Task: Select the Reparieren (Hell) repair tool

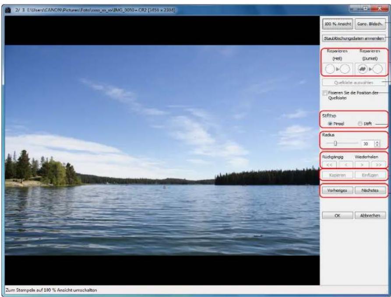Action: click(x=338, y=69)
